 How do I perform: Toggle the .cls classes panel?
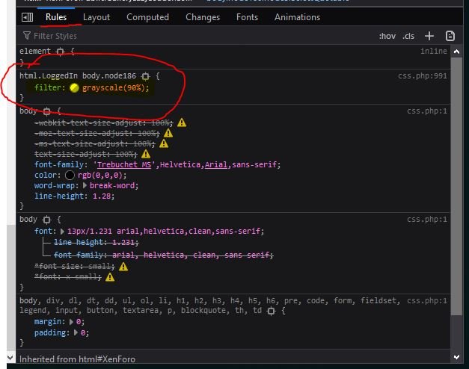click(408, 36)
